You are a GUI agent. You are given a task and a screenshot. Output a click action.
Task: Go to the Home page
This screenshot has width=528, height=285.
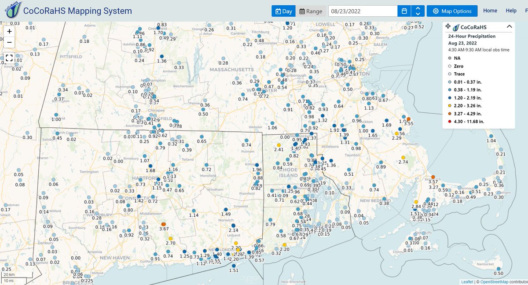coord(490,11)
